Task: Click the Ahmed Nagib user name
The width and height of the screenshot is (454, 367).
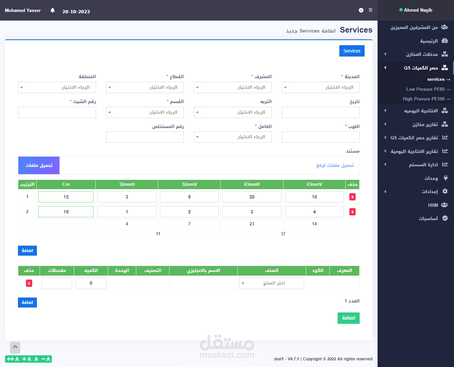Action: click(x=418, y=10)
